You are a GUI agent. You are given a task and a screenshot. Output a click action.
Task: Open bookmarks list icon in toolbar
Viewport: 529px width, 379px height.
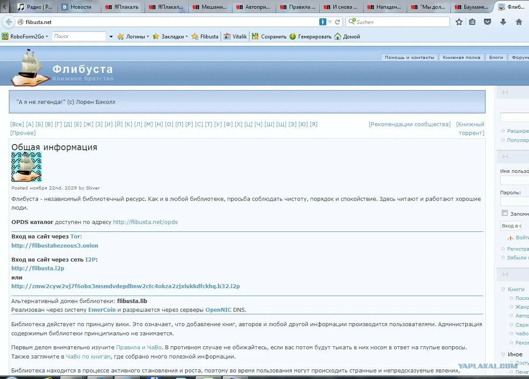tap(472, 22)
